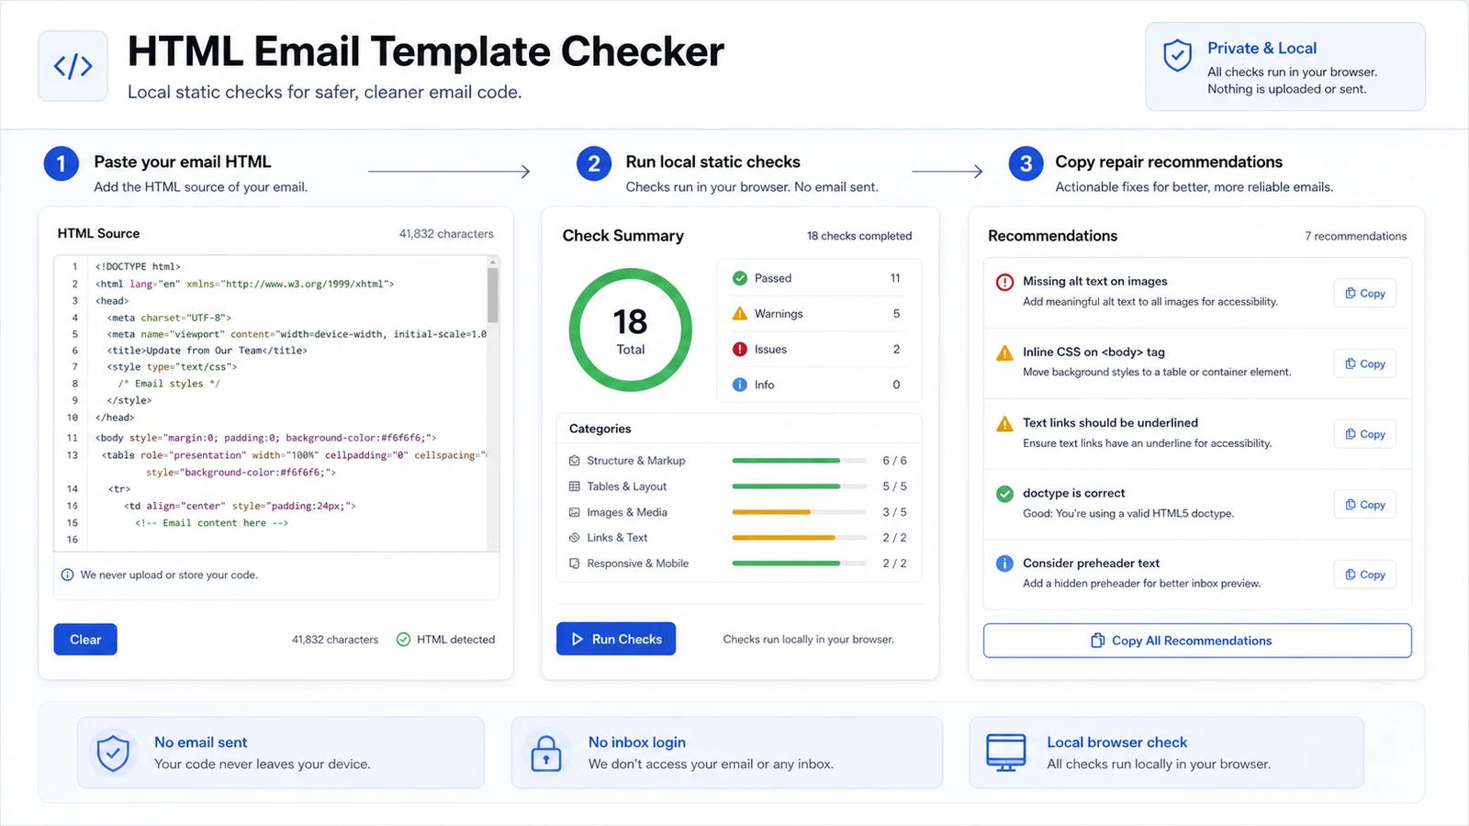The height and width of the screenshot is (826, 1469).
Task: Click the Links & Text progress bar
Action: coord(800,538)
